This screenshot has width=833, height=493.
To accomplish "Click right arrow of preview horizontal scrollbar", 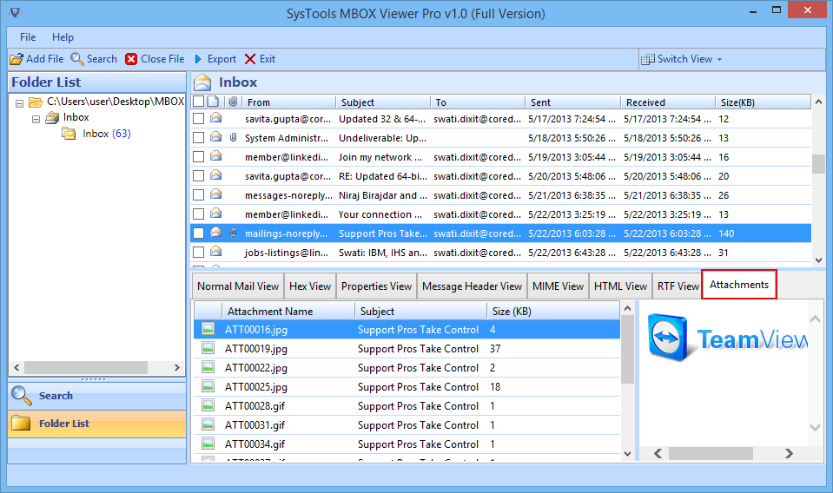I will pyautogui.click(x=789, y=453).
